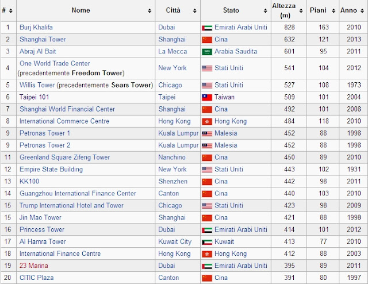Select the height value 828
The image size is (368, 284).
pyautogui.click(x=289, y=28)
